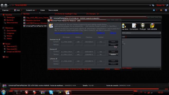Open Unidad de DVD RW in sidebar
Image resolution: width=169 pixels, height=95 pixels.
pos(14,52)
